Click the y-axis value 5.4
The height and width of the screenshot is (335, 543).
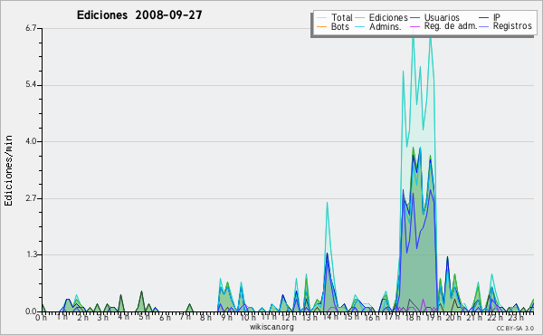click(31, 85)
